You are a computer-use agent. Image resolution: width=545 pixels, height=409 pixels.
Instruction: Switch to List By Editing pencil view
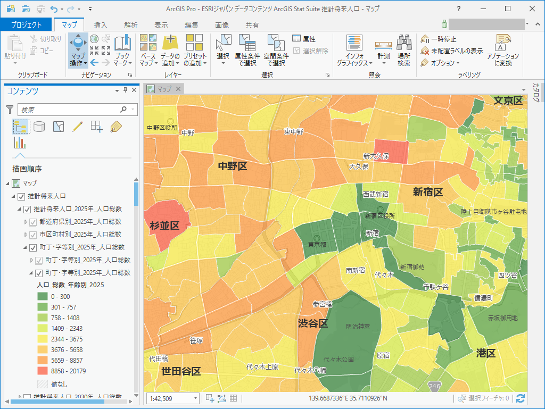[78, 127]
